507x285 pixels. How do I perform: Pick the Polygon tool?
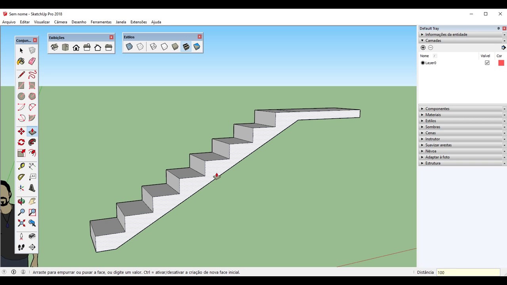coord(32,96)
